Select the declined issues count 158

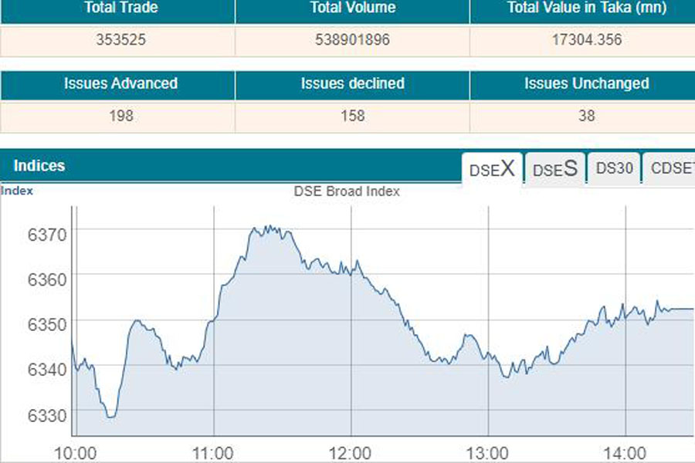click(352, 116)
